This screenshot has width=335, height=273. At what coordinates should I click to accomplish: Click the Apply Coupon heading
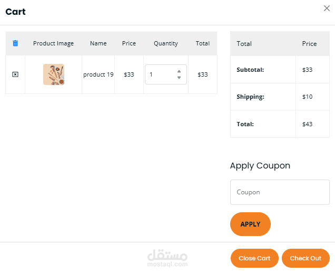click(260, 165)
